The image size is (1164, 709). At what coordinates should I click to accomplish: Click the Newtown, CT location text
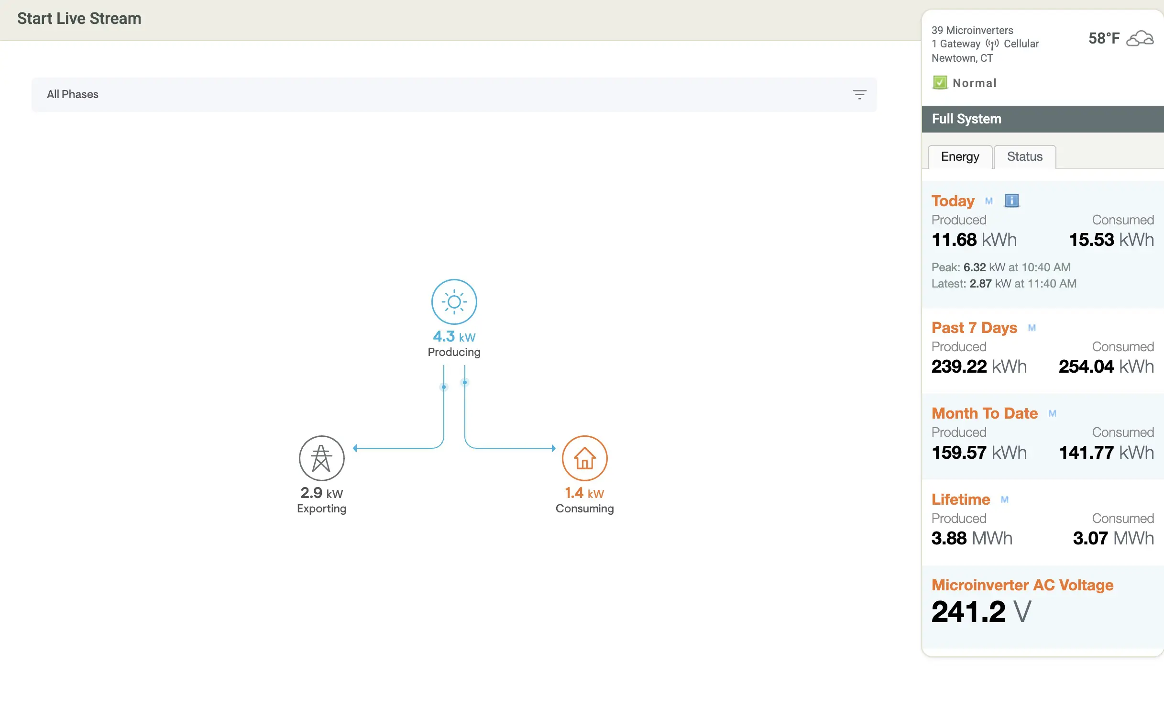click(962, 58)
